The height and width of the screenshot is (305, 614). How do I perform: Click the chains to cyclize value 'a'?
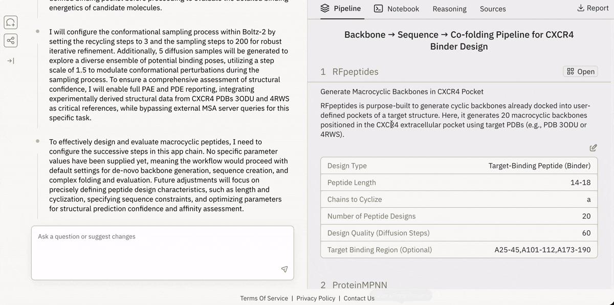coord(588,200)
